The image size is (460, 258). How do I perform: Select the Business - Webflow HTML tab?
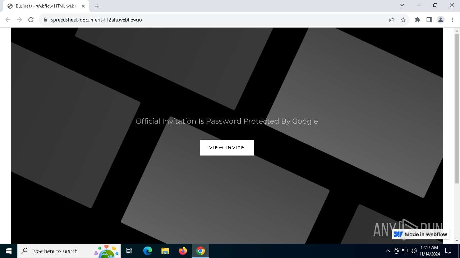pyautogui.click(x=46, y=6)
